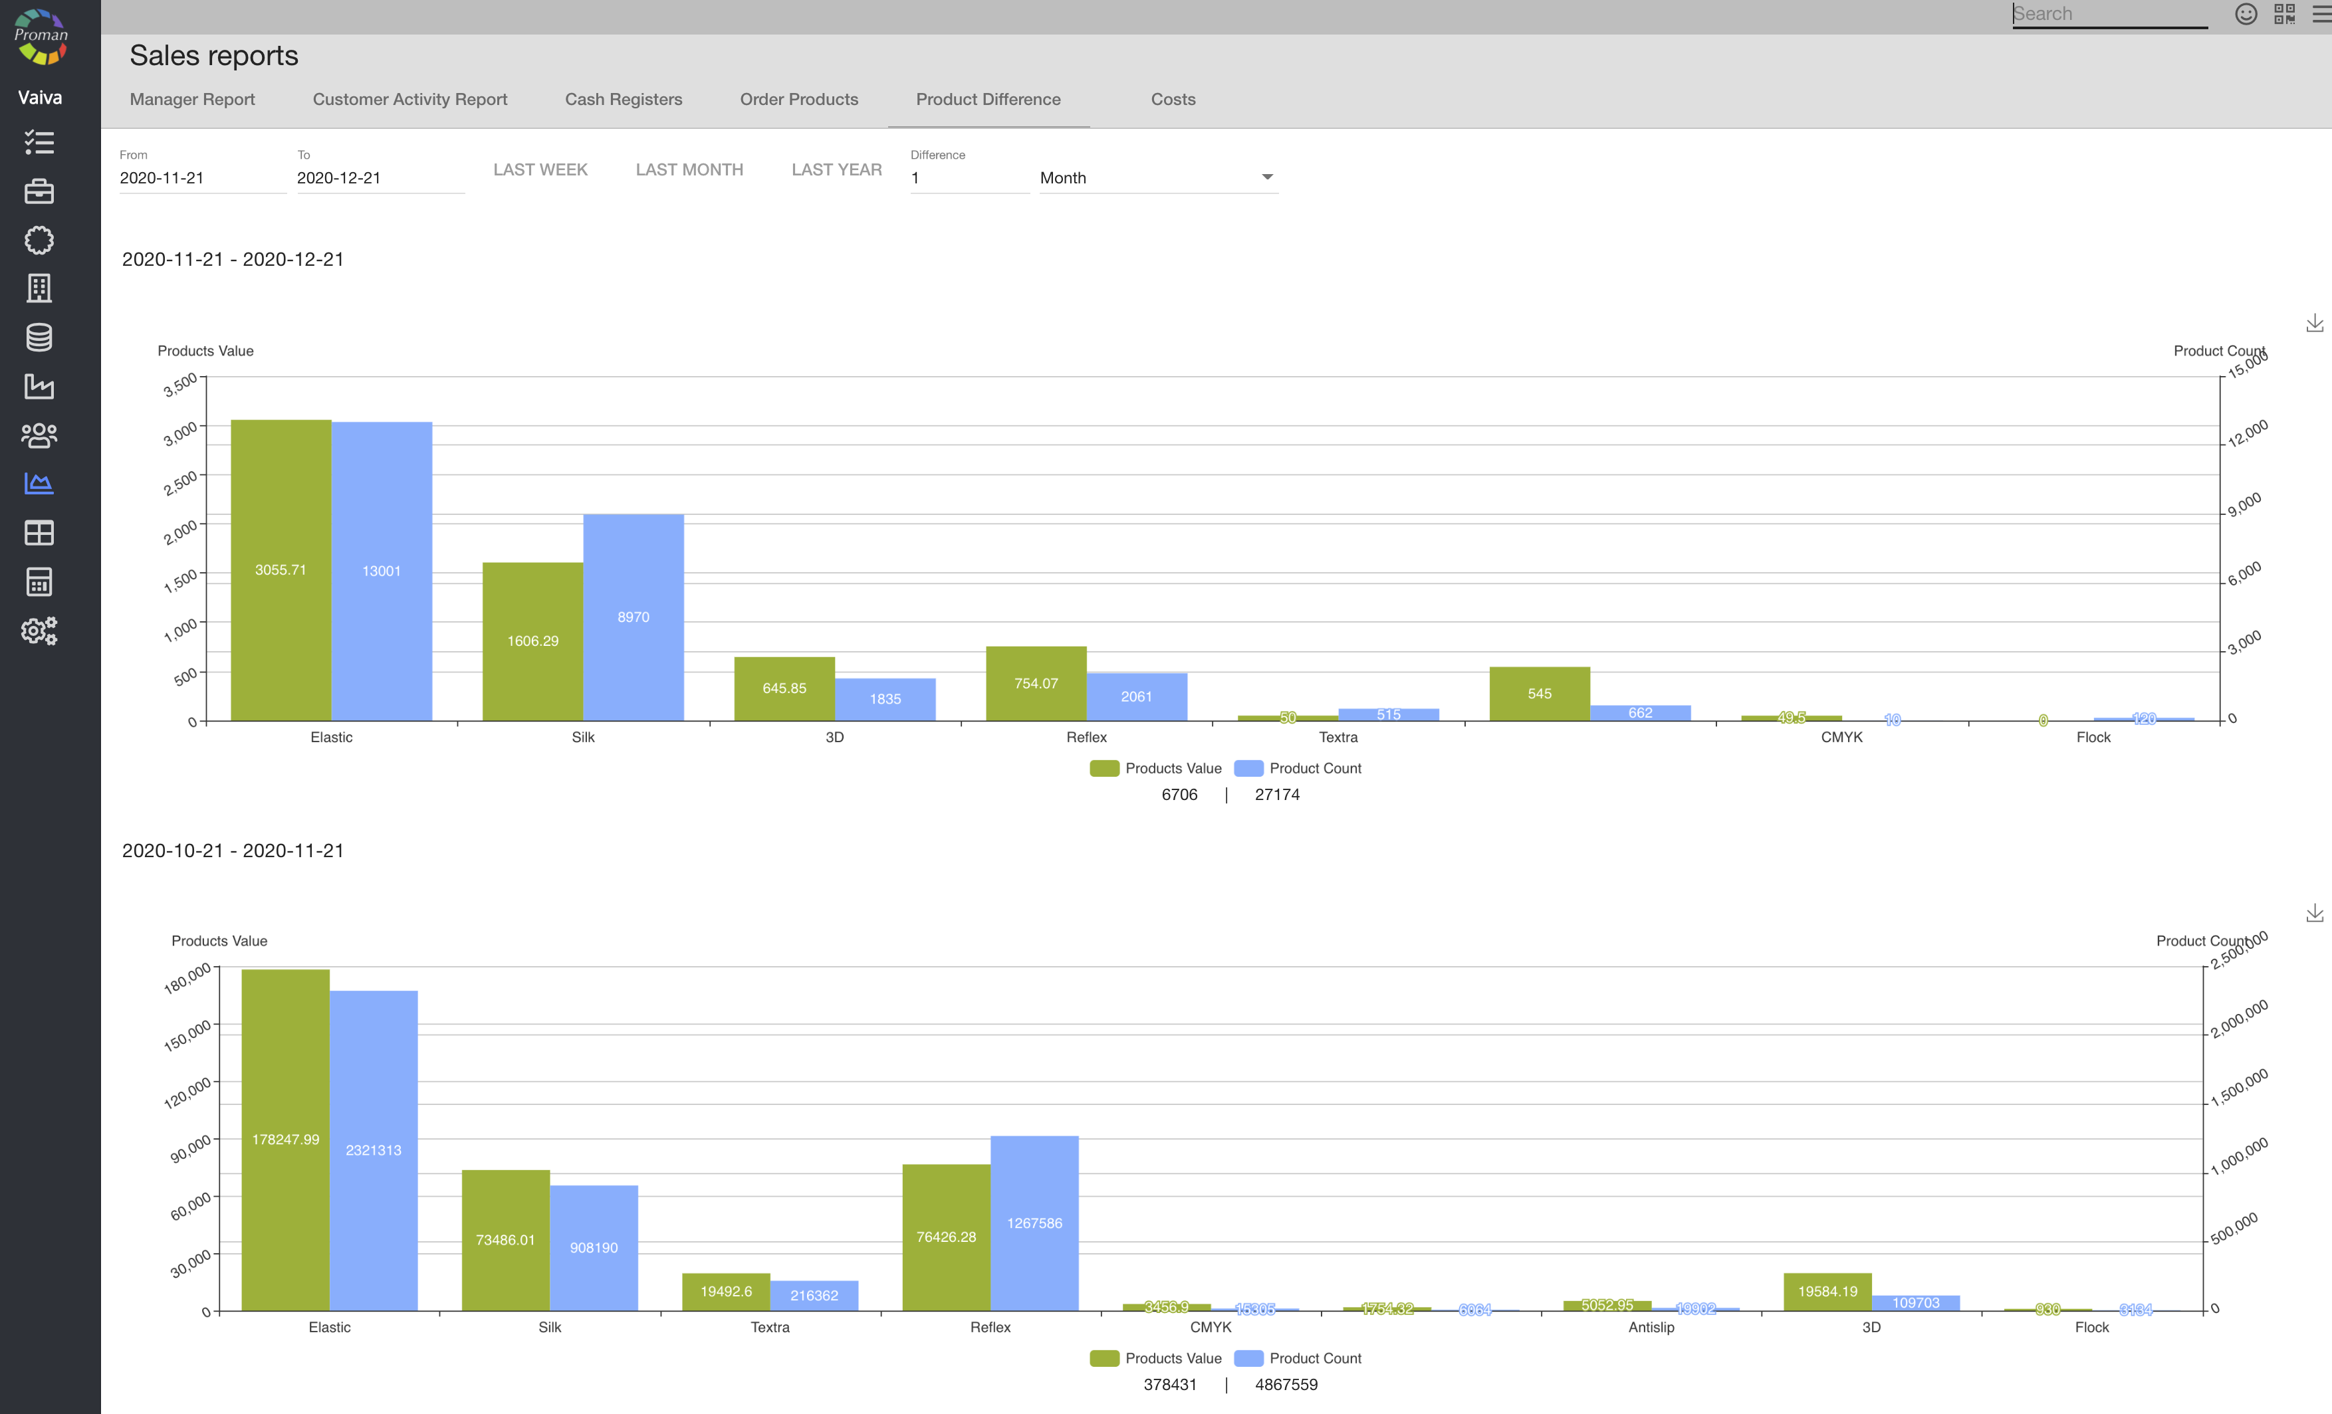2332x1414 pixels.
Task: Click the database stack sidebar icon
Action: coord(39,338)
